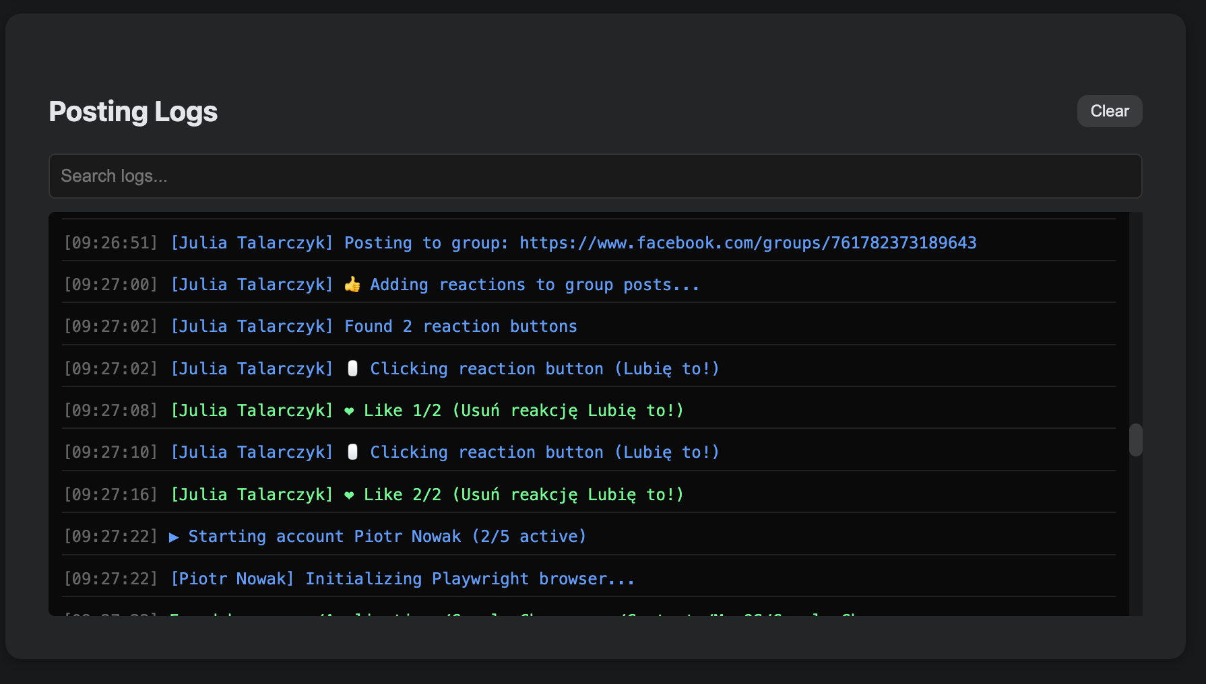Select the 'Initializing Playwright browser...' log message
Screen dimensions: 1206x684
[x=470, y=579]
